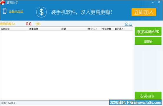Click the orange 立即加入 button
Viewport: 163px width, 106px height.
(144, 12)
